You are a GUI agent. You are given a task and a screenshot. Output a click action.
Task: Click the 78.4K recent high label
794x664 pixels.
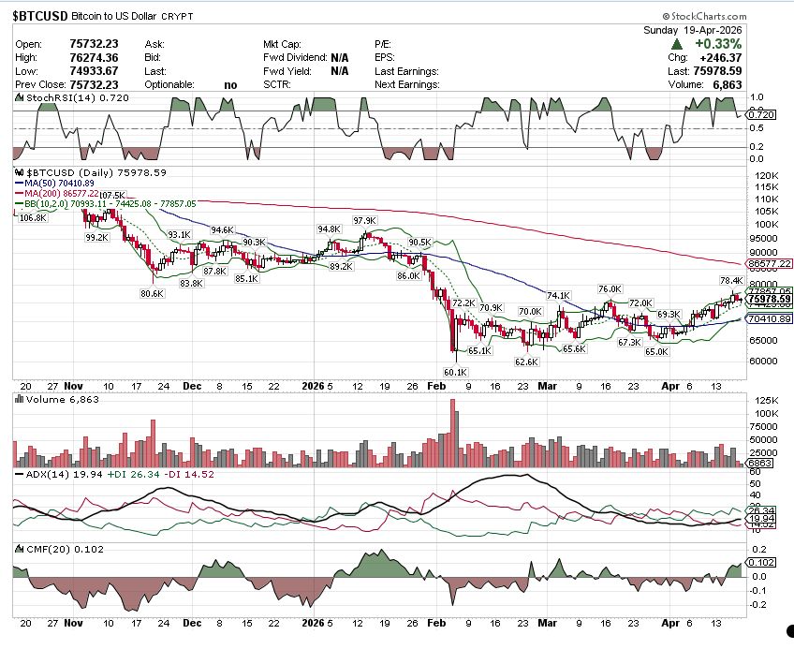click(x=731, y=280)
